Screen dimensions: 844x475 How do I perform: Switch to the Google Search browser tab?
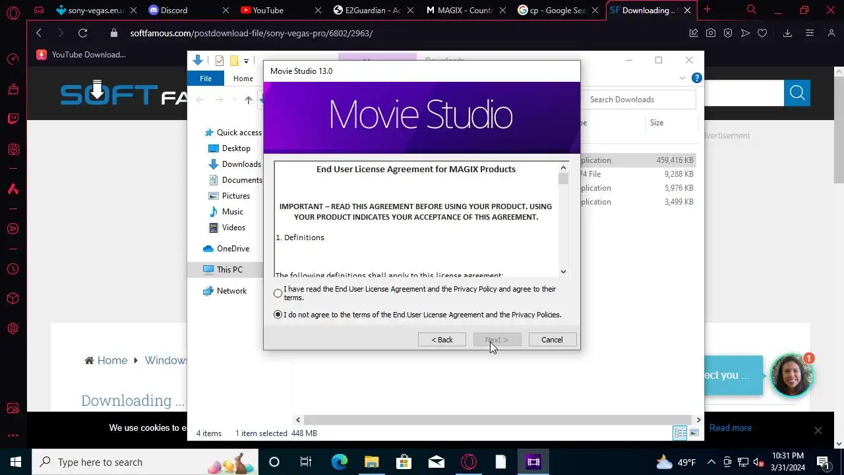pos(558,10)
